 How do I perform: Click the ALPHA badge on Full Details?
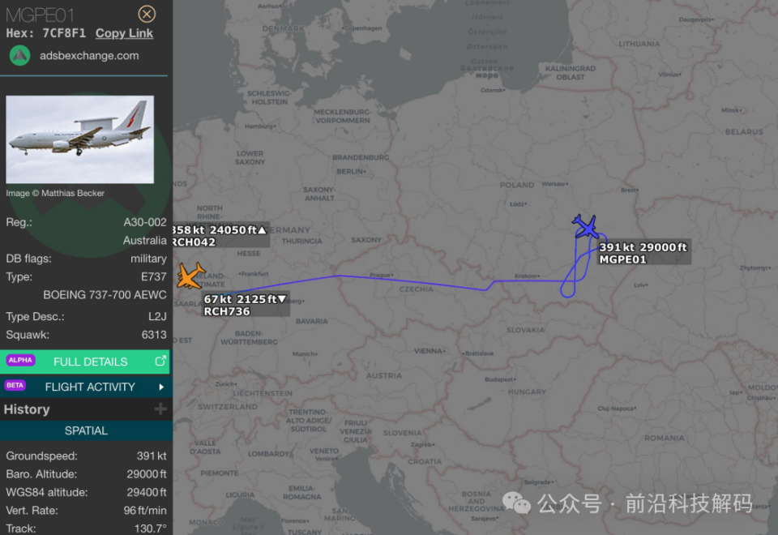[20, 361]
